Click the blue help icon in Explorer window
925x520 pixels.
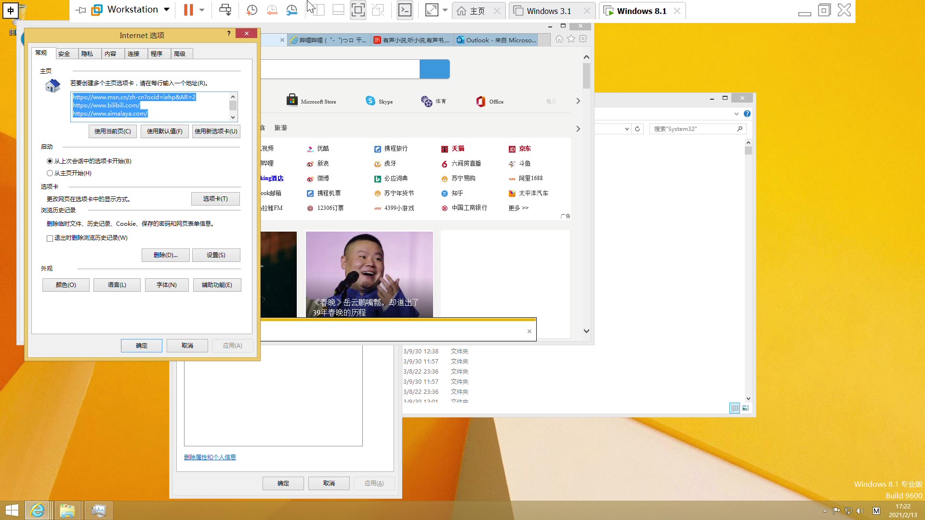click(x=747, y=114)
